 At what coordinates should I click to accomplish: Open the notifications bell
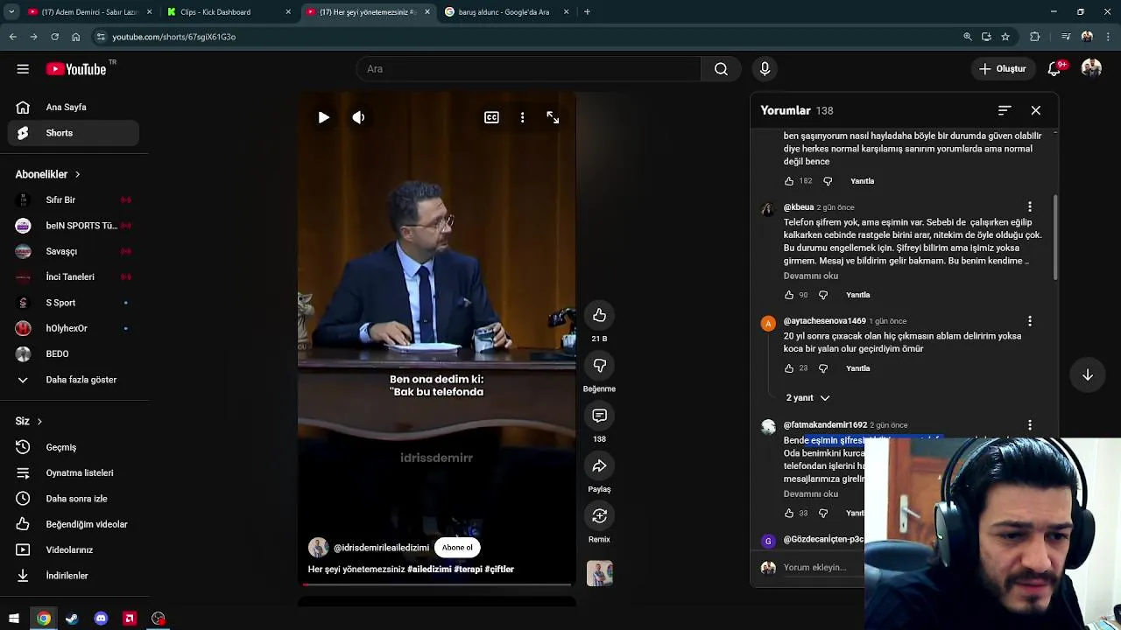pyautogui.click(x=1055, y=69)
